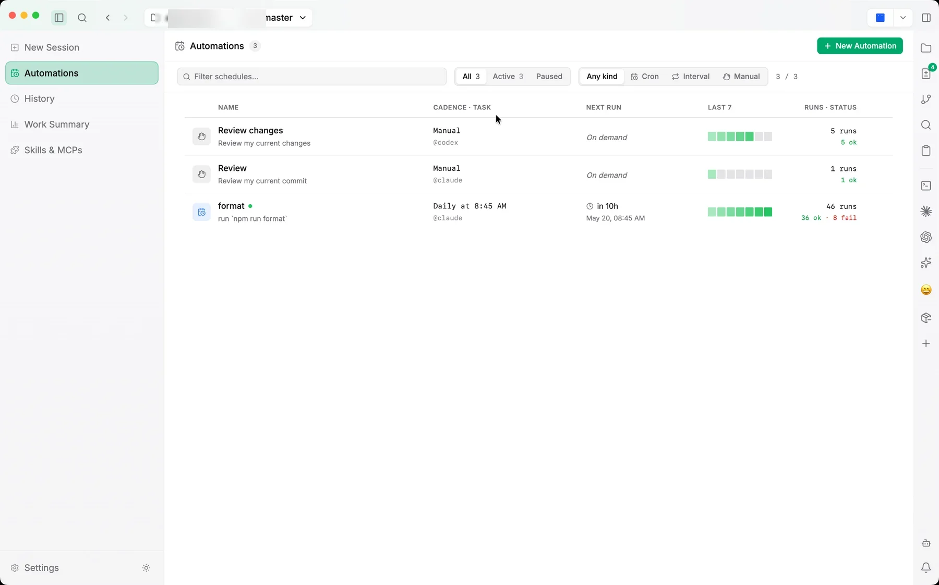Click the Automations count badge 3
The height and width of the screenshot is (585, 939).
click(255, 46)
